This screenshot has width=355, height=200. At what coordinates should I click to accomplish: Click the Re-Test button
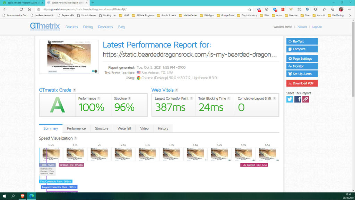(302, 41)
